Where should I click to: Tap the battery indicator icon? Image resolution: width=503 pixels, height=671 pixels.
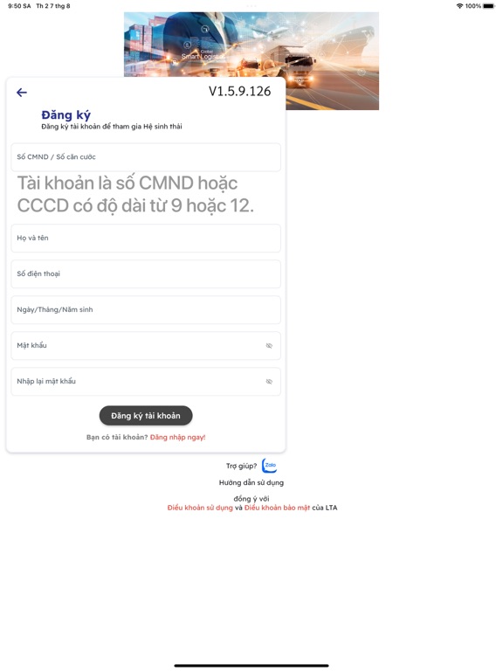pos(489,6)
